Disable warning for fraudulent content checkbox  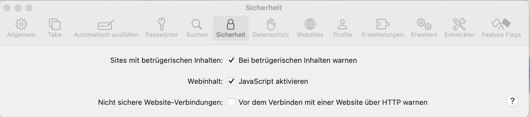point(231,60)
